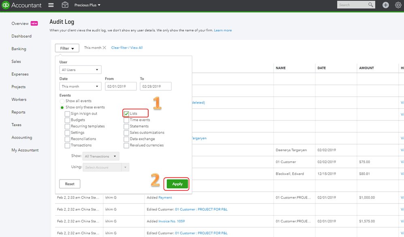
Task: Check the Recurring templates checkbox
Action: 67,126
